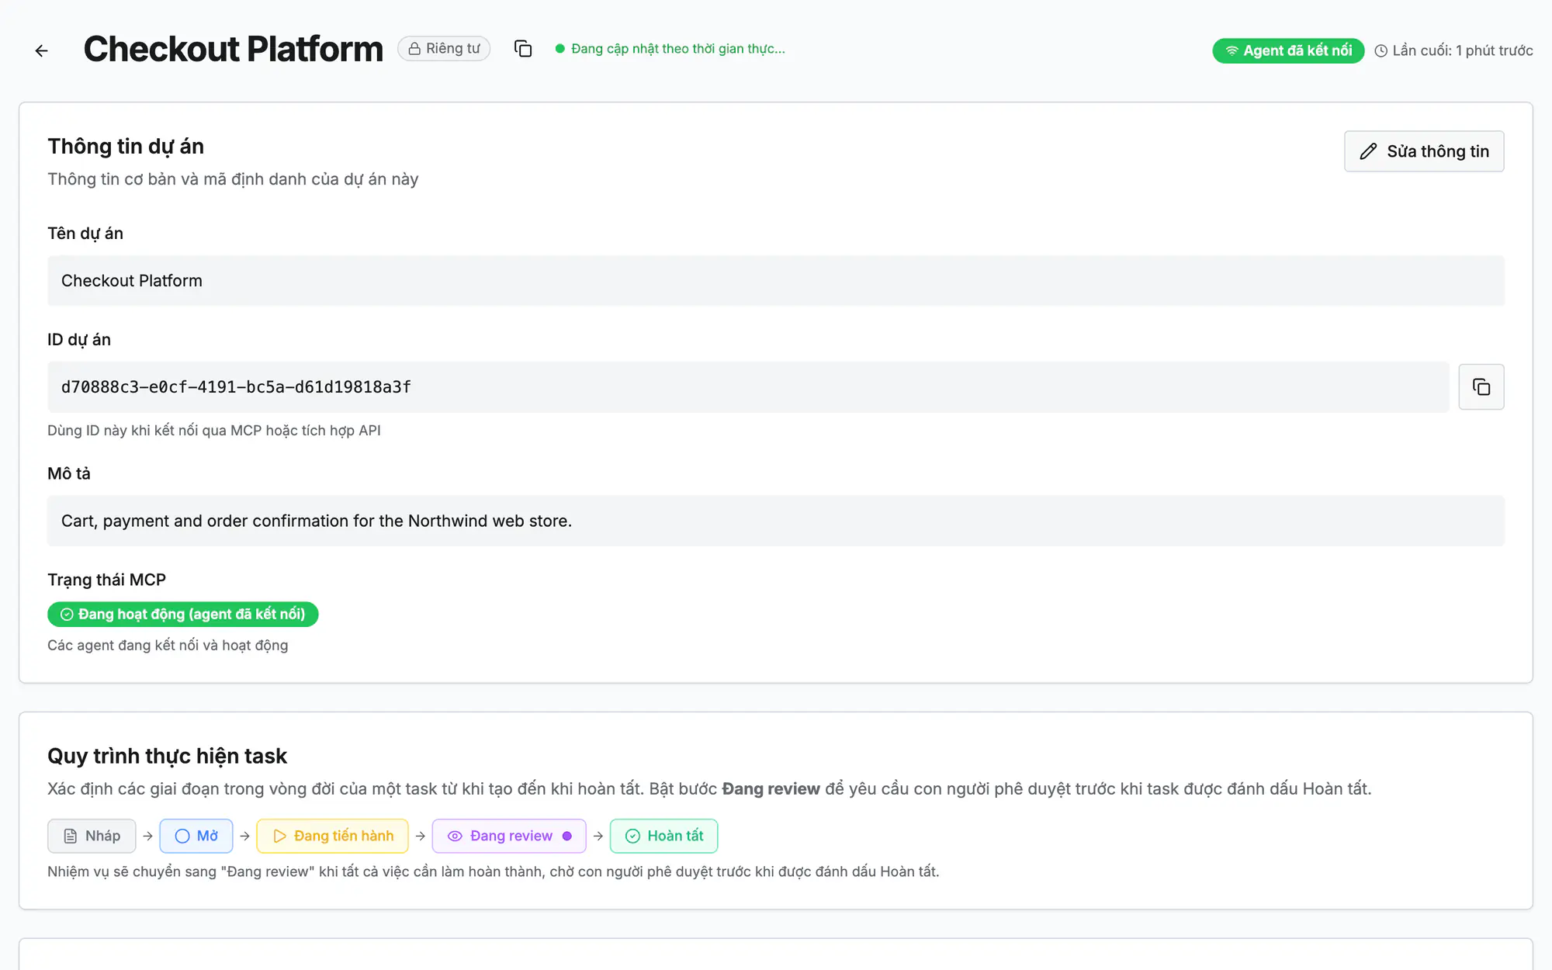Click the Agent đã kết nối badge
This screenshot has height=970, width=1552.
1288,50
